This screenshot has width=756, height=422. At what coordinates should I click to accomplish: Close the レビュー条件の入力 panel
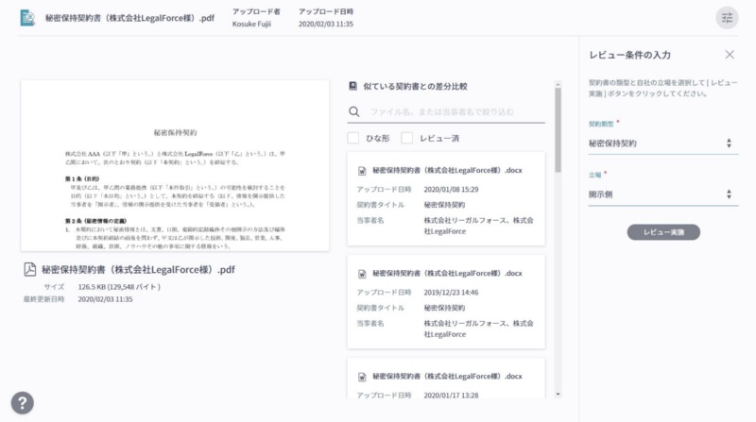[730, 55]
